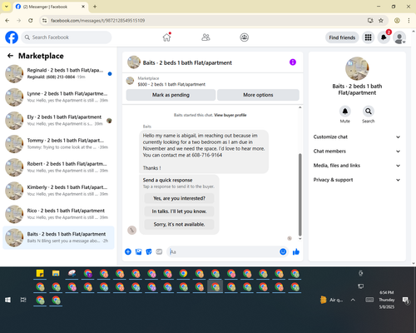The width and height of the screenshot is (416, 333).
Task: Open the purple conversation information icon
Action: tap(293, 62)
